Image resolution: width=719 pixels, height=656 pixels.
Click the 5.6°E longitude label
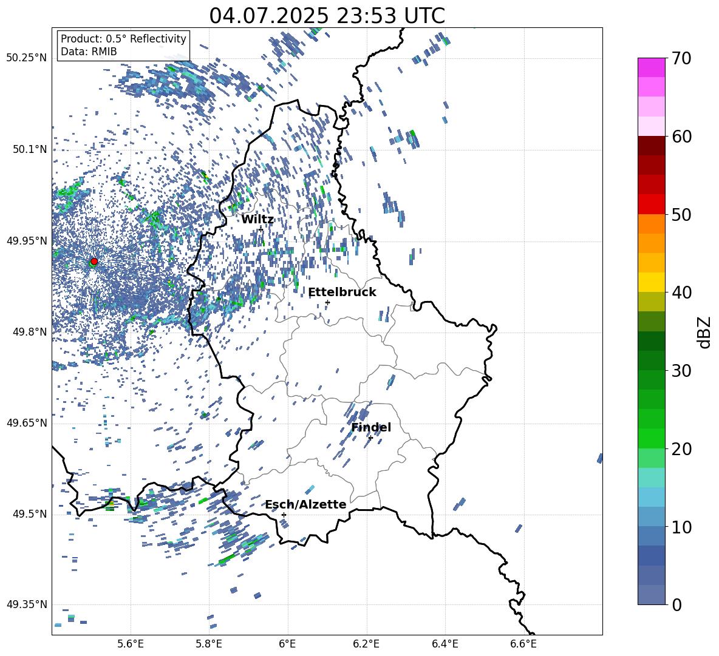pyautogui.click(x=131, y=644)
